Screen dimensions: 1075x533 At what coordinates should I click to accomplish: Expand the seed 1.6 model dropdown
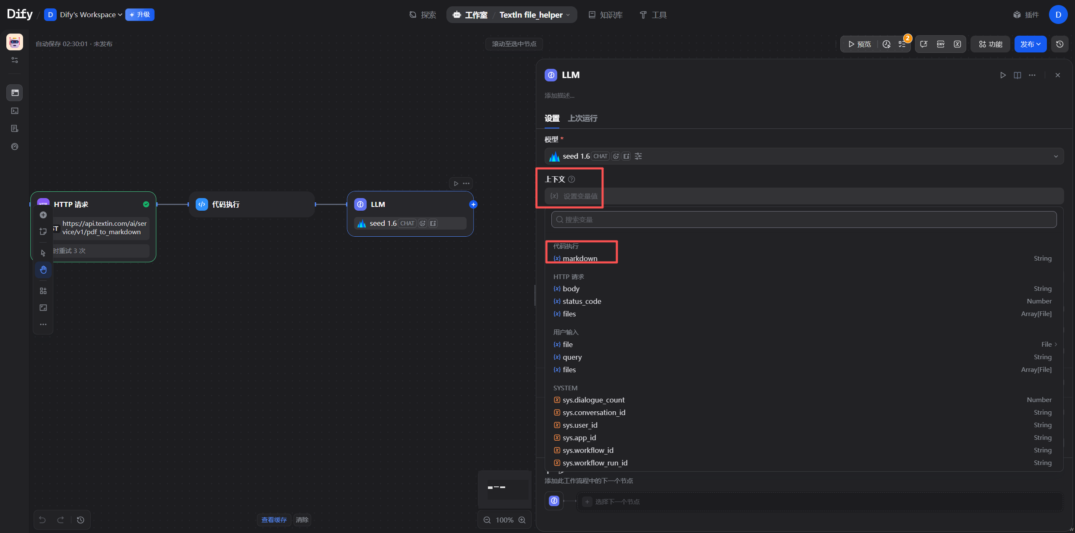click(1055, 156)
